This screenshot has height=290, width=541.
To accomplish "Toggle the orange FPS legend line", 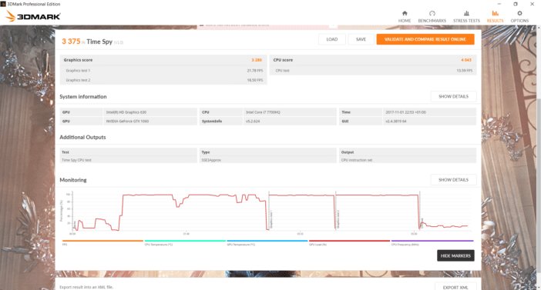I will 102,241.
